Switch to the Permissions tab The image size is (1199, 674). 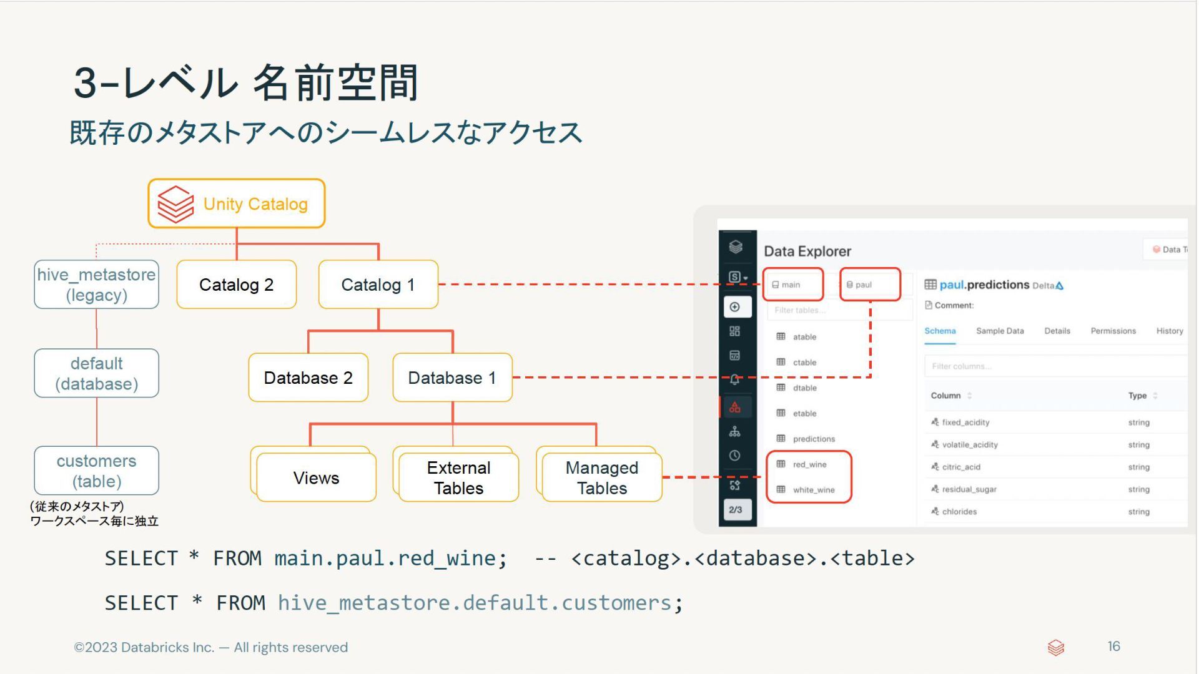click(1113, 331)
